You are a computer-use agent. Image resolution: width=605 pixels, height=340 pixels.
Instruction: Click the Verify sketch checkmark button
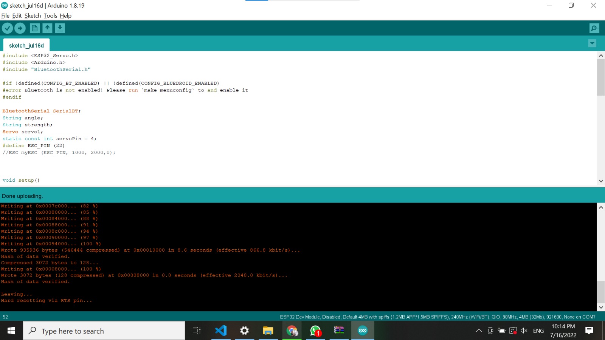(7, 28)
